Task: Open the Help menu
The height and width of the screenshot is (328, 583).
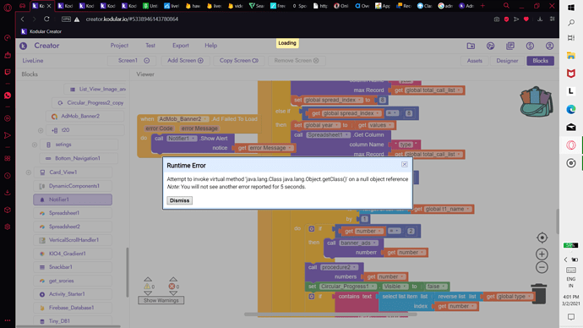Action: coord(211,46)
